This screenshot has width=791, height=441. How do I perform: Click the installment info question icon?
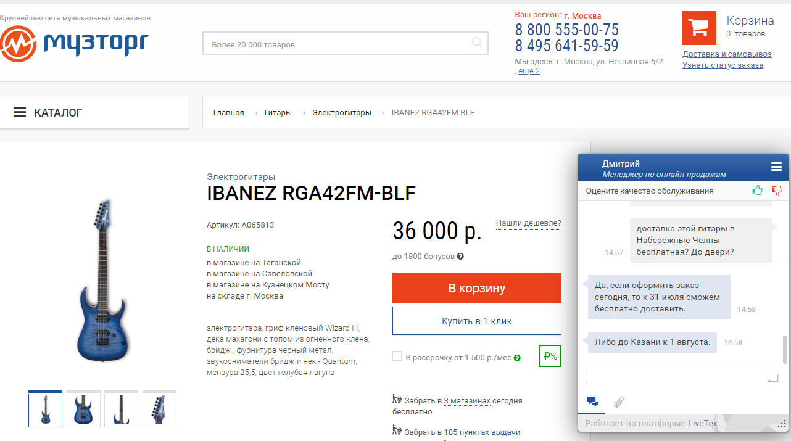tap(517, 358)
